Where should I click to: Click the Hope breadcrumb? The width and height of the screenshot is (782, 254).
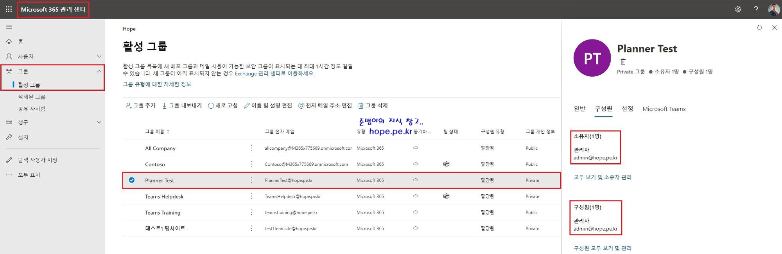click(129, 29)
